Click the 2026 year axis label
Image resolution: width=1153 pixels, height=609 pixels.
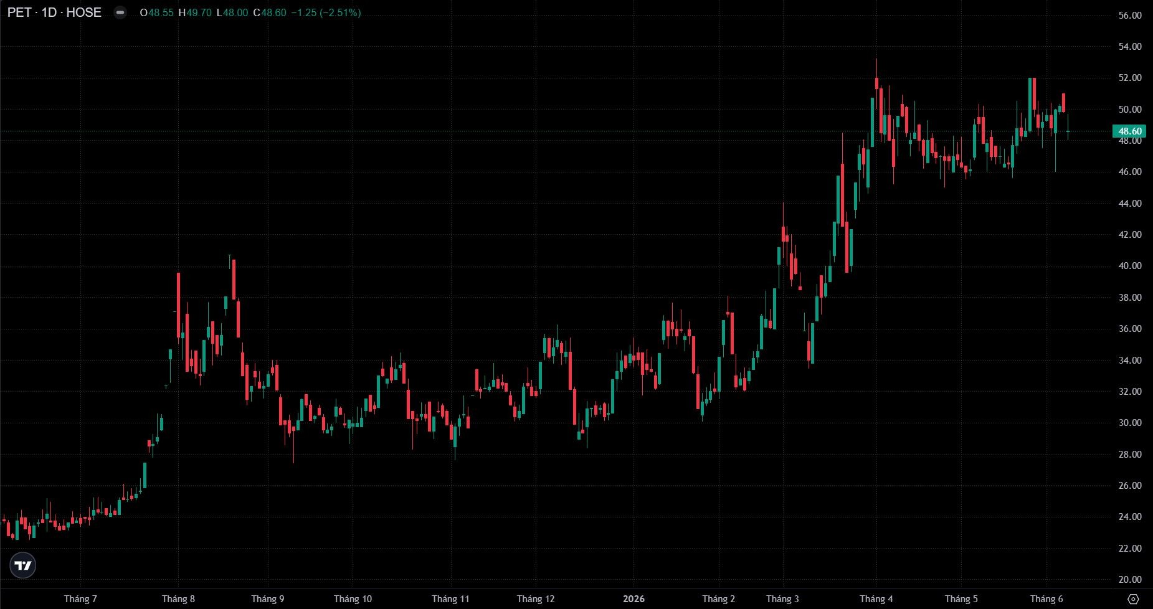point(634,599)
